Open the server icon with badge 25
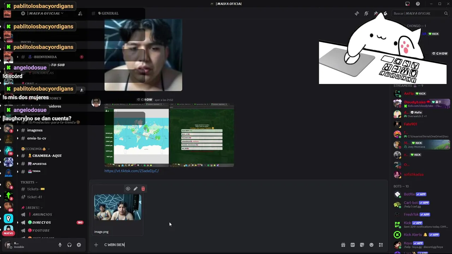 coord(8,207)
